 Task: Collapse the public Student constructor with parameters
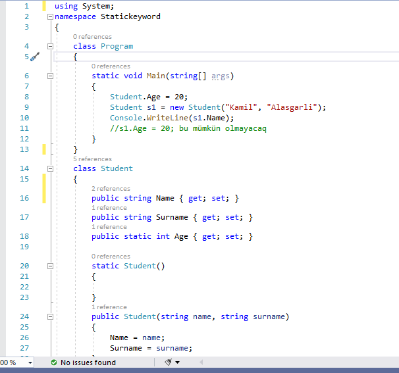[51, 316]
